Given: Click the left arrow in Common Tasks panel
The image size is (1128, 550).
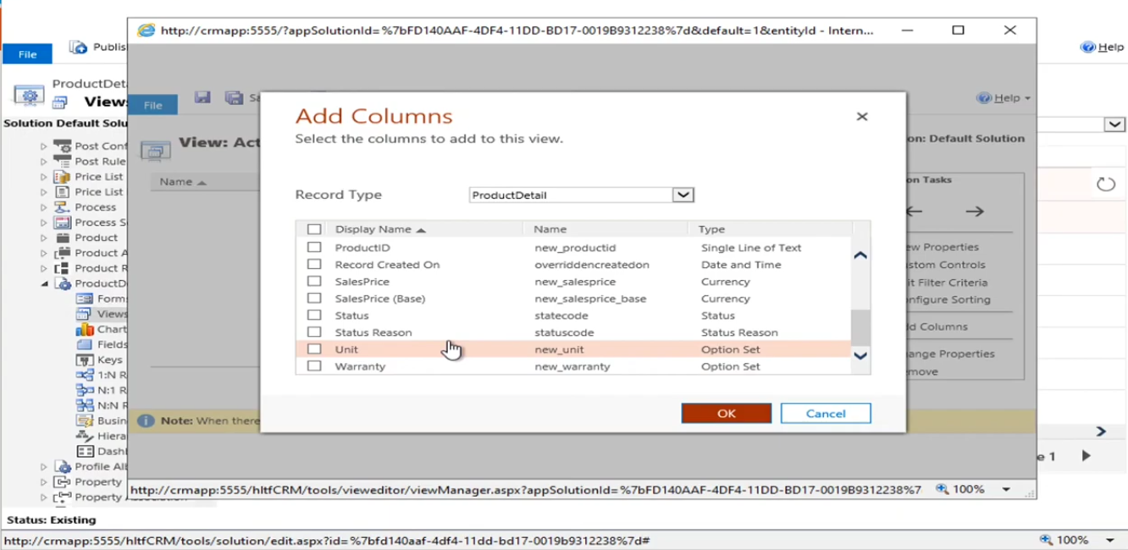Looking at the screenshot, I should (913, 211).
